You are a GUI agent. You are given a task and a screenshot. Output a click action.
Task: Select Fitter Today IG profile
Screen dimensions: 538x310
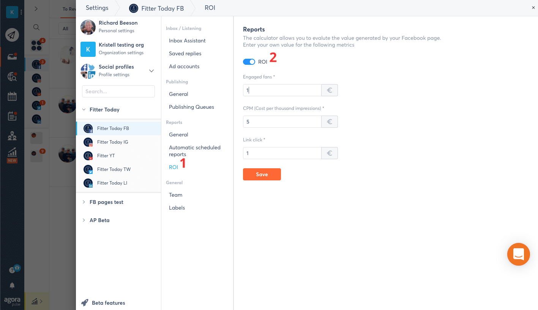[x=112, y=142]
